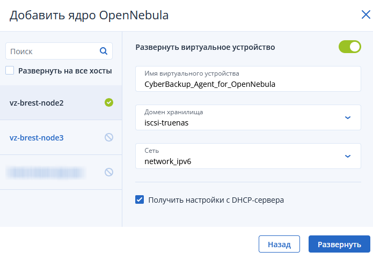Open the Домен хранилища dropdown

[x=248, y=117]
